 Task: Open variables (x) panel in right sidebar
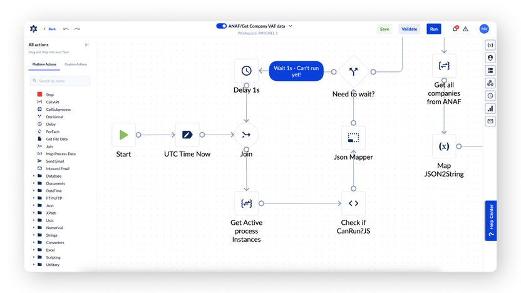490,45
